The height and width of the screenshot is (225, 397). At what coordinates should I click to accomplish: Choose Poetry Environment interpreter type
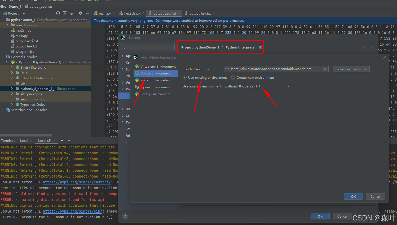pos(156,94)
